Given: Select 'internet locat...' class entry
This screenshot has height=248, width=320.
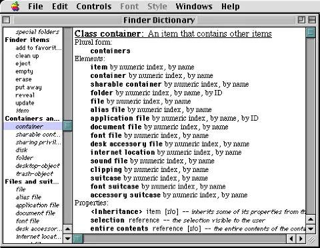Looking at the screenshot, I should click(x=38, y=237).
